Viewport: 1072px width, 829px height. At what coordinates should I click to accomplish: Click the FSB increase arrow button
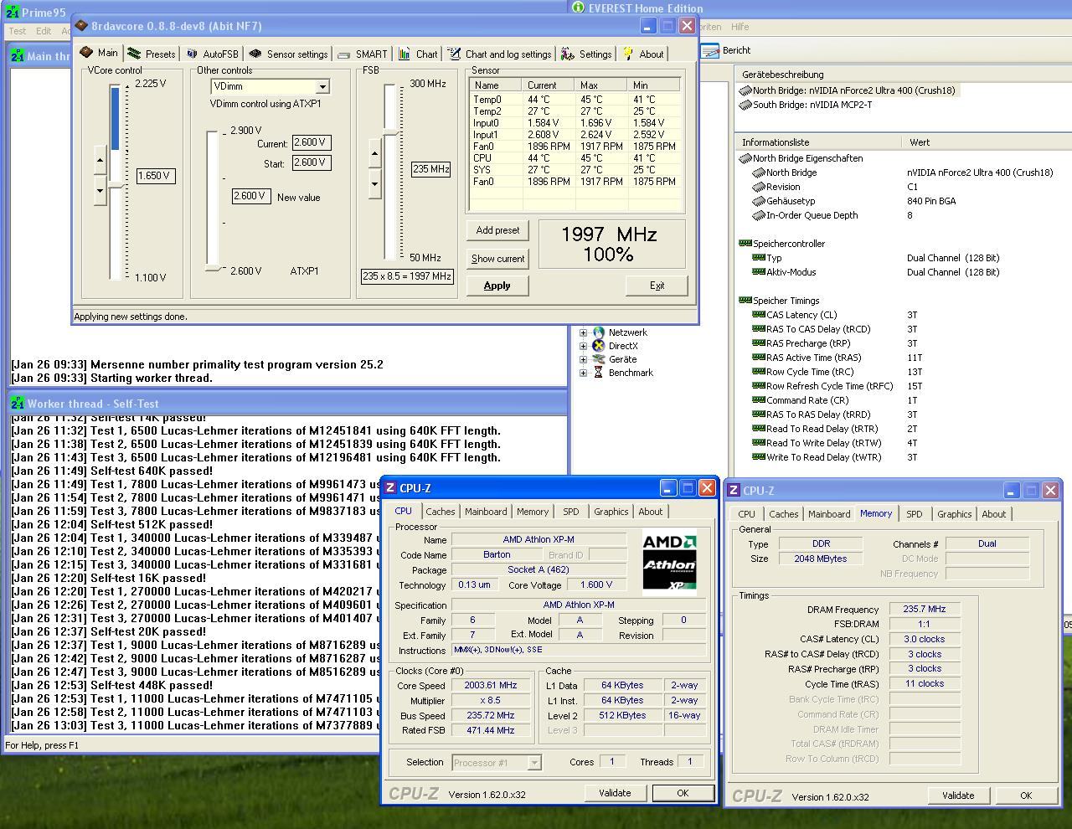374,152
